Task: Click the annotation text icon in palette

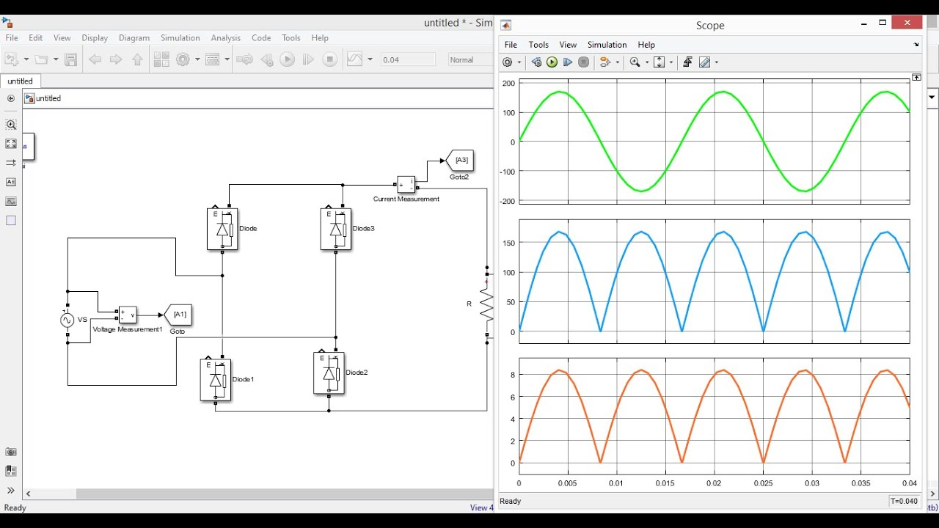Action: click(11, 182)
